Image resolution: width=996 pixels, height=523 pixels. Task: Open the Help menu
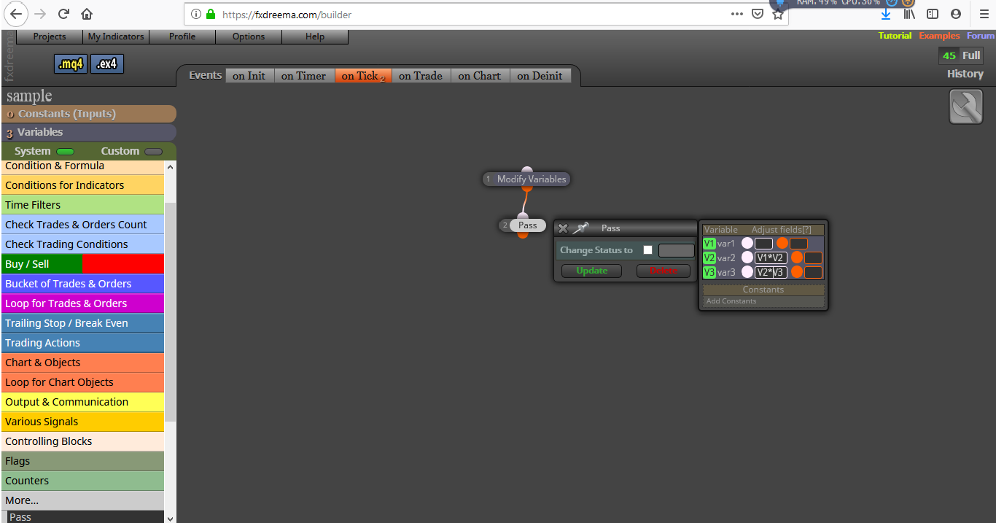click(x=315, y=36)
